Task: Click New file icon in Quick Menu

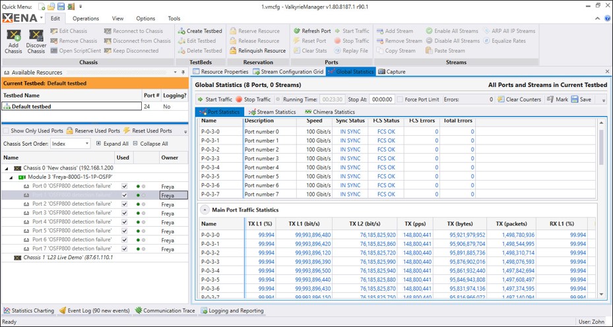Action: [x=42, y=7]
